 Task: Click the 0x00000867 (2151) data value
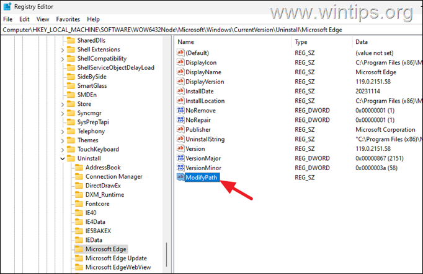pyautogui.click(x=380, y=158)
